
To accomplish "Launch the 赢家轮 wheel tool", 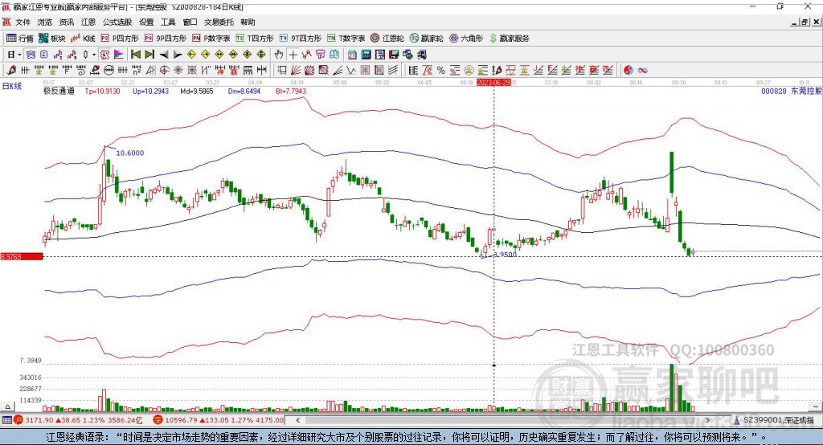I will pyautogui.click(x=426, y=39).
